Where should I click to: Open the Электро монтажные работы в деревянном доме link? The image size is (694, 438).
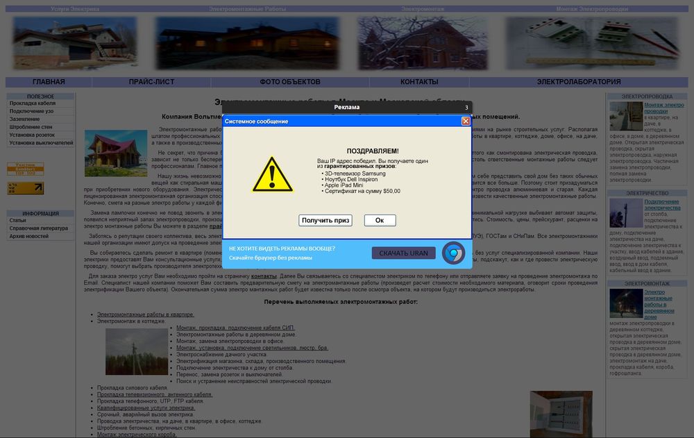pos(659,304)
